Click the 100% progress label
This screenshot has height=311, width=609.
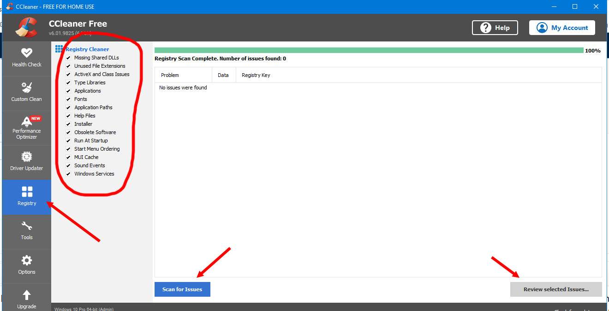pos(593,51)
